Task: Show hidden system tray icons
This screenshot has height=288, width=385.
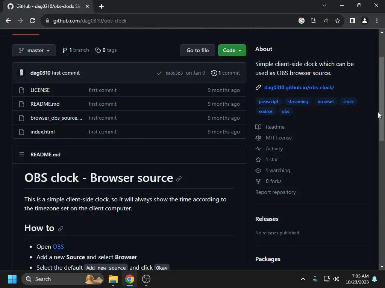Action: (303, 279)
